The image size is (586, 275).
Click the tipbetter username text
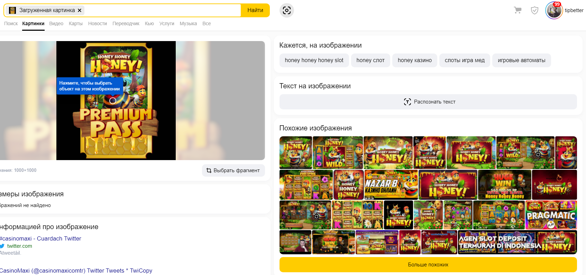574,10
